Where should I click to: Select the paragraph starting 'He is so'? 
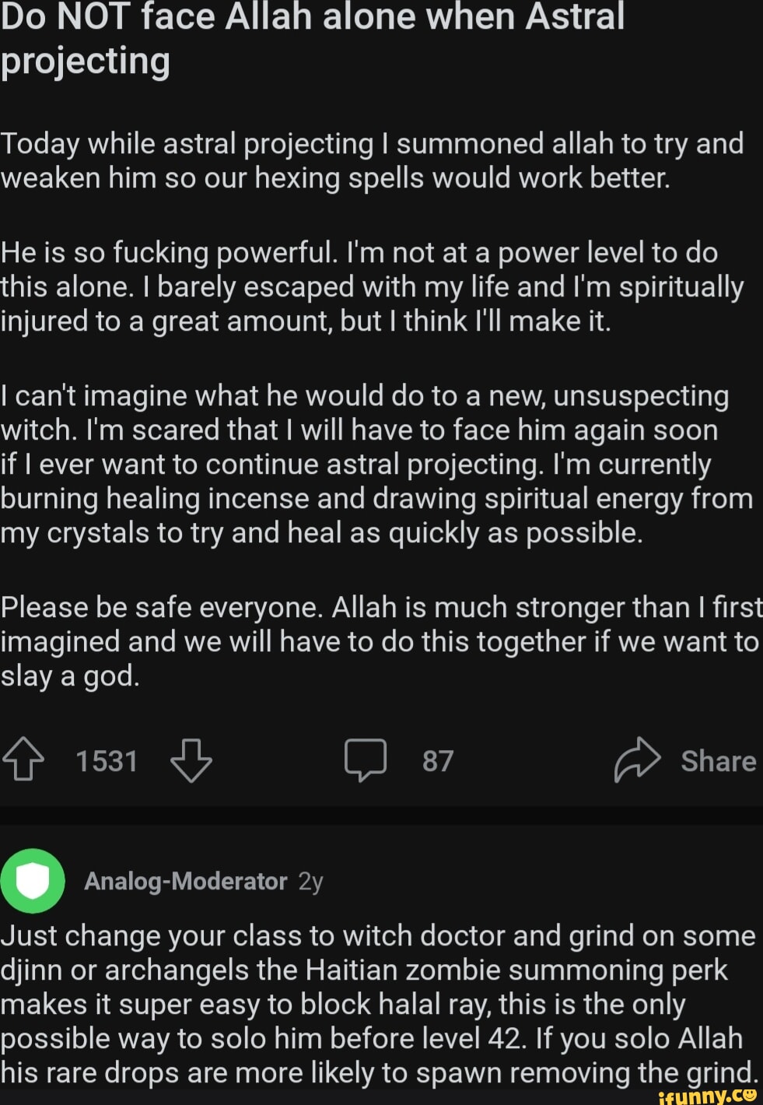coord(372,287)
